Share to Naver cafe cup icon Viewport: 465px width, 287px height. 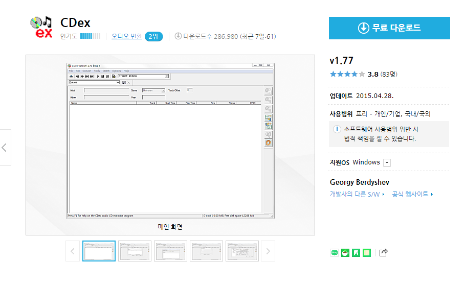345,253
